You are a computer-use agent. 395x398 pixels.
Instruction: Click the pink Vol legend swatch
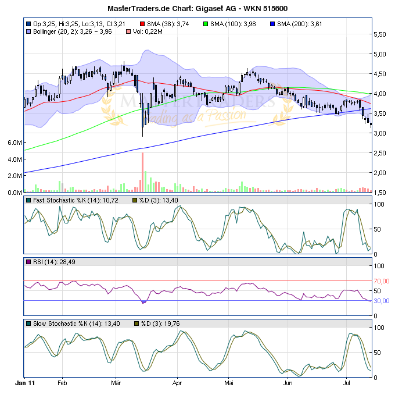pos(128,32)
